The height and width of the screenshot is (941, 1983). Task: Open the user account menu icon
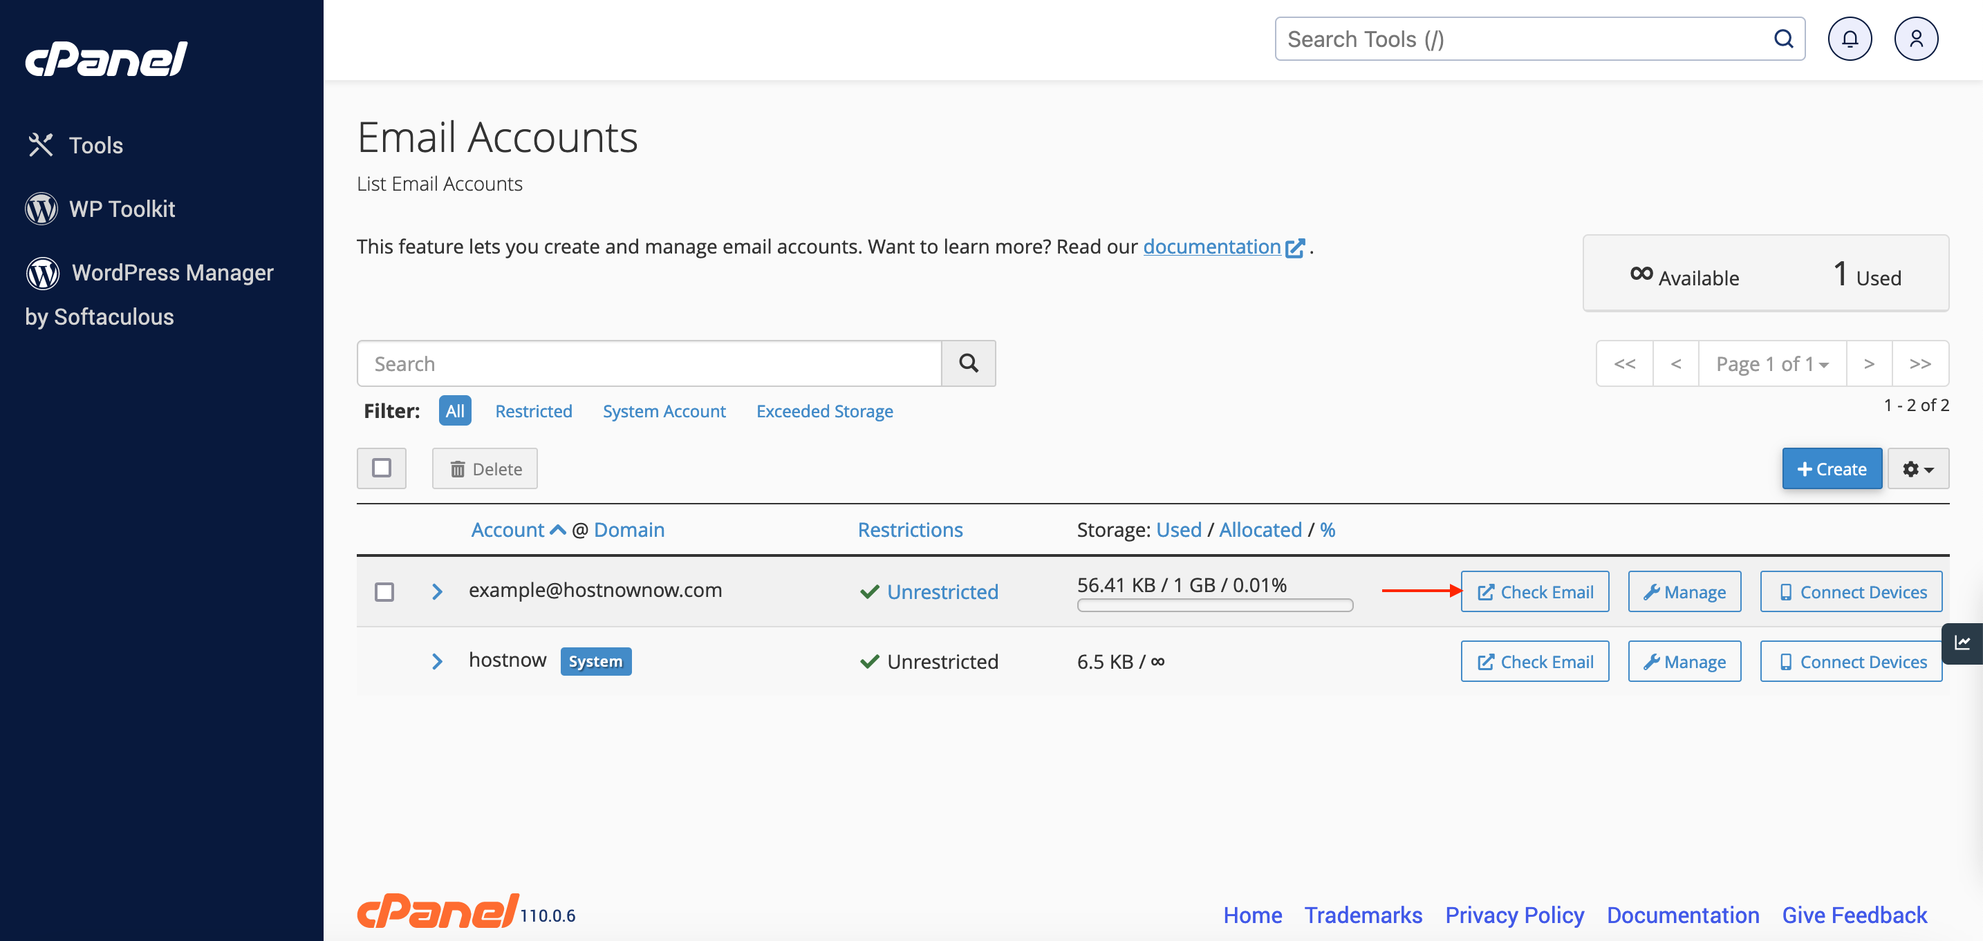click(1915, 39)
